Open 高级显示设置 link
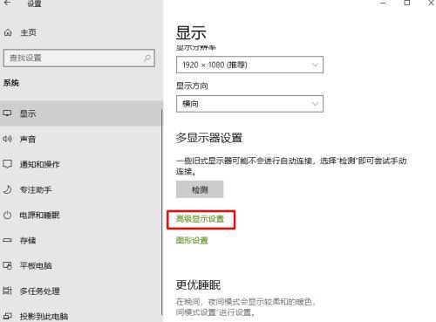The width and height of the screenshot is (436, 322). (x=201, y=219)
